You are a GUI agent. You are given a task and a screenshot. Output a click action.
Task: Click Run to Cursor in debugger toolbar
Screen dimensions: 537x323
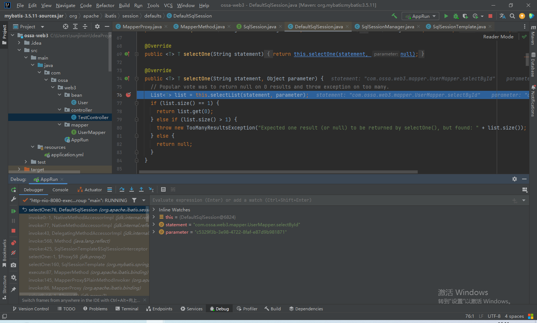click(x=151, y=189)
